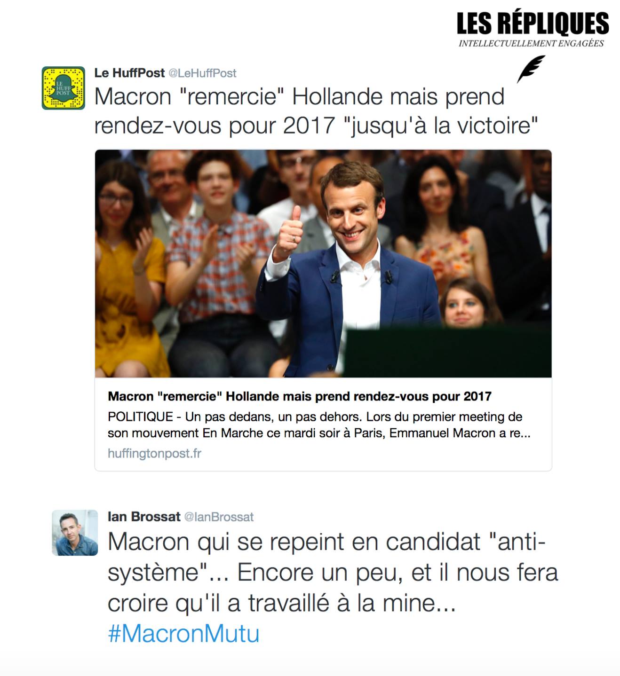Open the @IanBrossat handle

click(219, 517)
